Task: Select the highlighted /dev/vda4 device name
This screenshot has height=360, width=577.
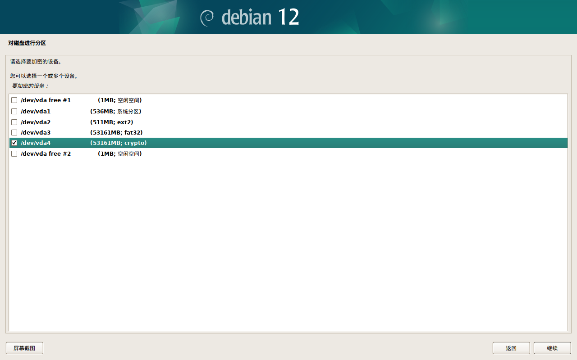Action: (x=36, y=143)
